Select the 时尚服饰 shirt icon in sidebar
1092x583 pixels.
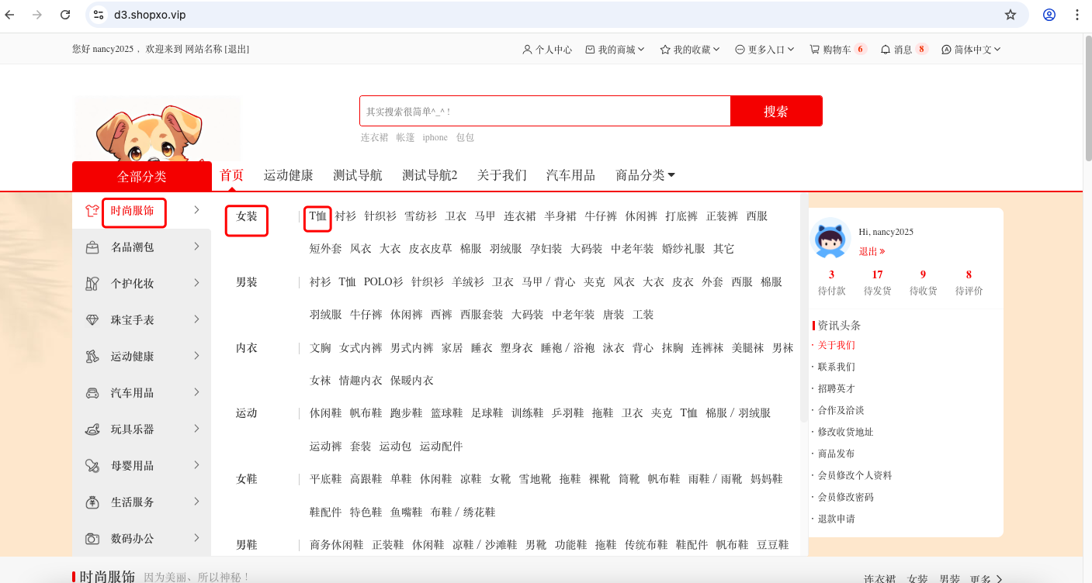coord(92,211)
